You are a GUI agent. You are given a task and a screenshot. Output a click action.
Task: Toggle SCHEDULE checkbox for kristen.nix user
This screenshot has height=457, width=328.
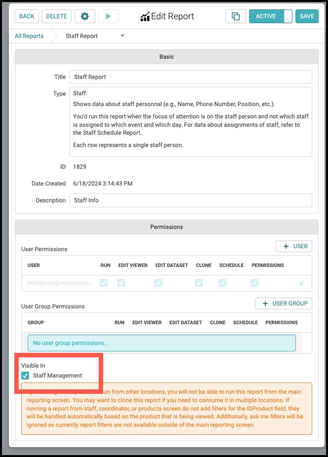pyautogui.click(x=222, y=283)
